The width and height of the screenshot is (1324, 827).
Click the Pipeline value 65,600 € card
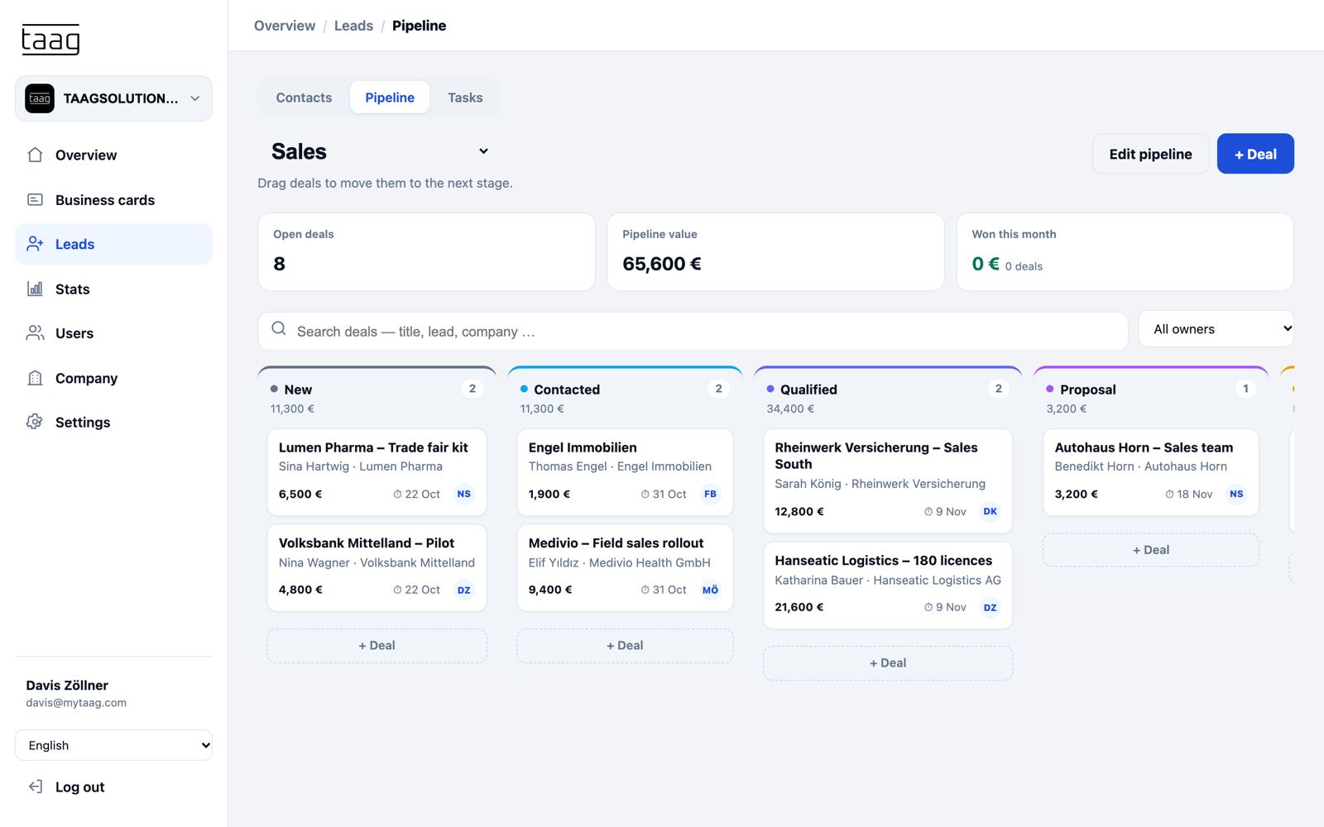(x=775, y=252)
